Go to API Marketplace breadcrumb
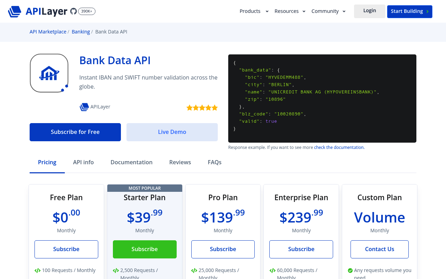The width and height of the screenshot is (446, 279). [x=48, y=32]
